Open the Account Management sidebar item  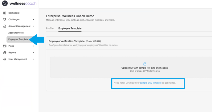point(19,26)
